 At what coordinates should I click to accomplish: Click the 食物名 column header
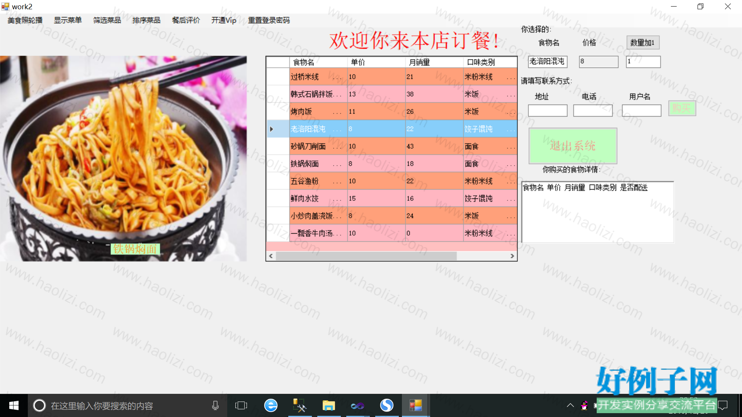point(318,62)
